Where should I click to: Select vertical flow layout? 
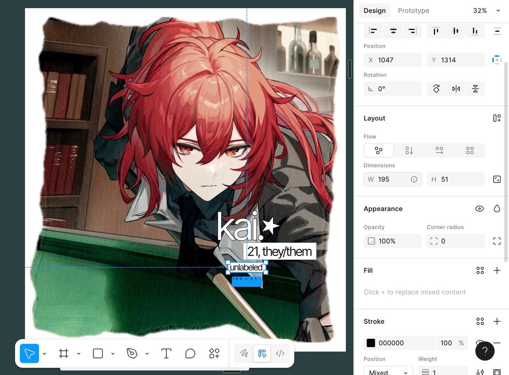(409, 151)
